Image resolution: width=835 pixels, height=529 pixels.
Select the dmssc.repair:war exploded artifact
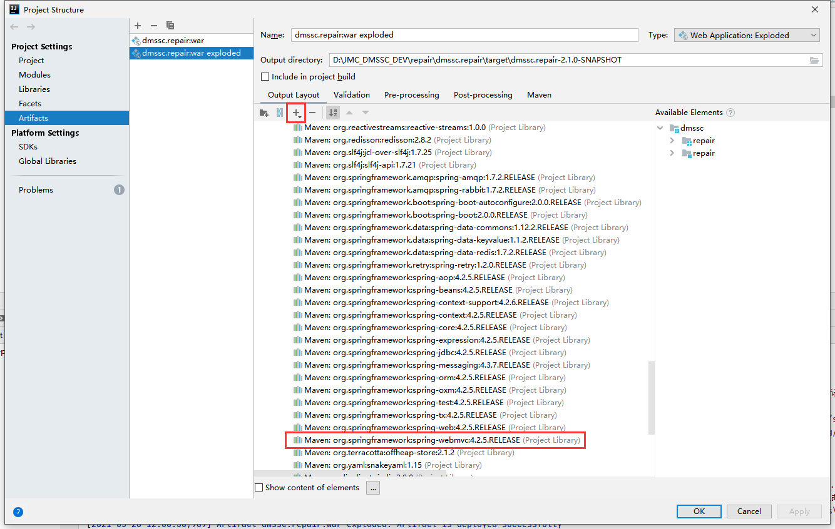pyautogui.click(x=192, y=53)
